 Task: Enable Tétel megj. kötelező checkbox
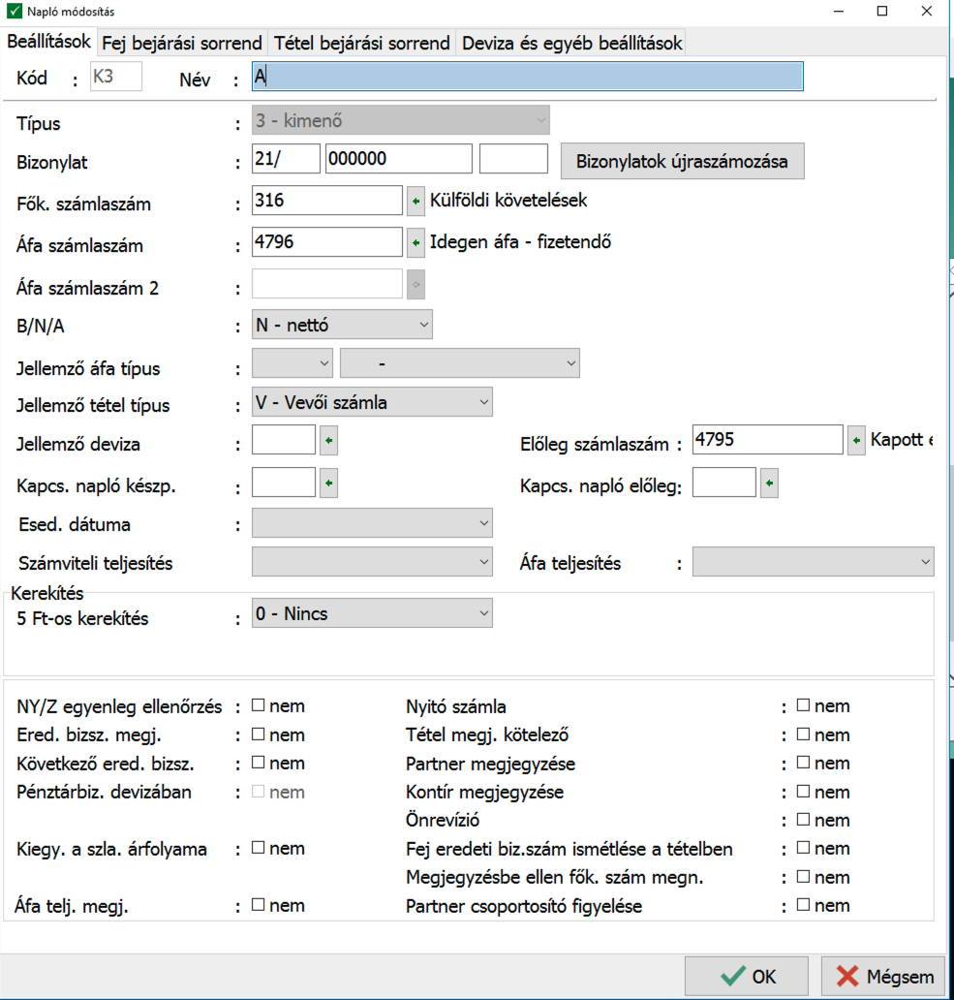point(804,734)
